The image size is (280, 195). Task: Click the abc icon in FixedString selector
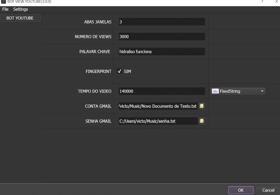(215, 91)
